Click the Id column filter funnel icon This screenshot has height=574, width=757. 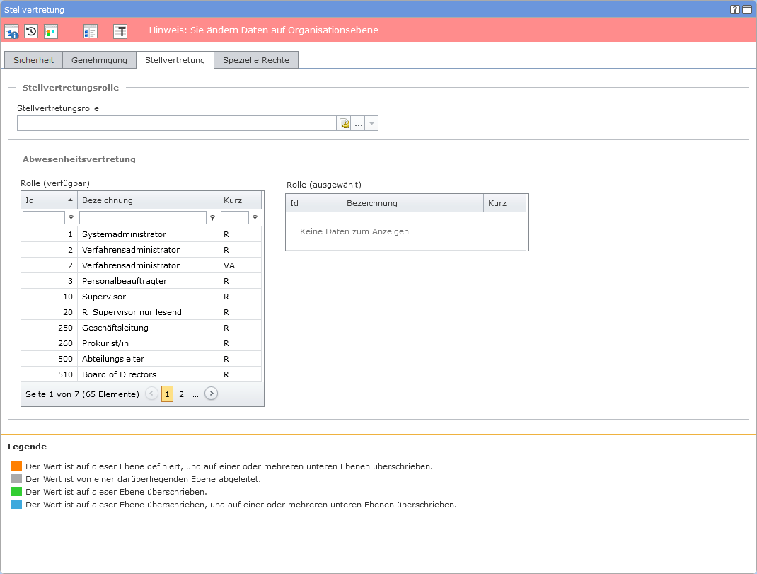coord(71,218)
